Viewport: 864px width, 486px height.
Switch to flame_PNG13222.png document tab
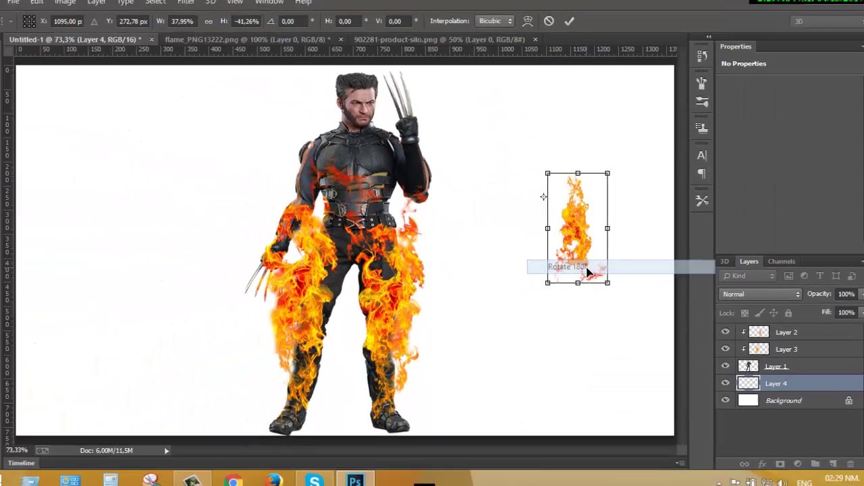[247, 39]
